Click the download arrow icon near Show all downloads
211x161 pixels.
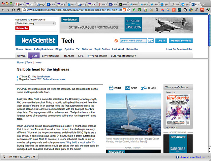[x=177, y=157]
